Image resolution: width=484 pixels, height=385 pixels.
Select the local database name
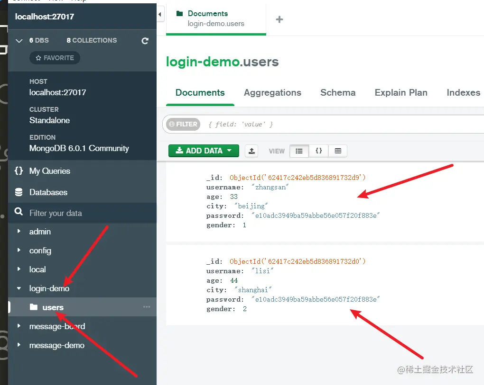(37, 269)
